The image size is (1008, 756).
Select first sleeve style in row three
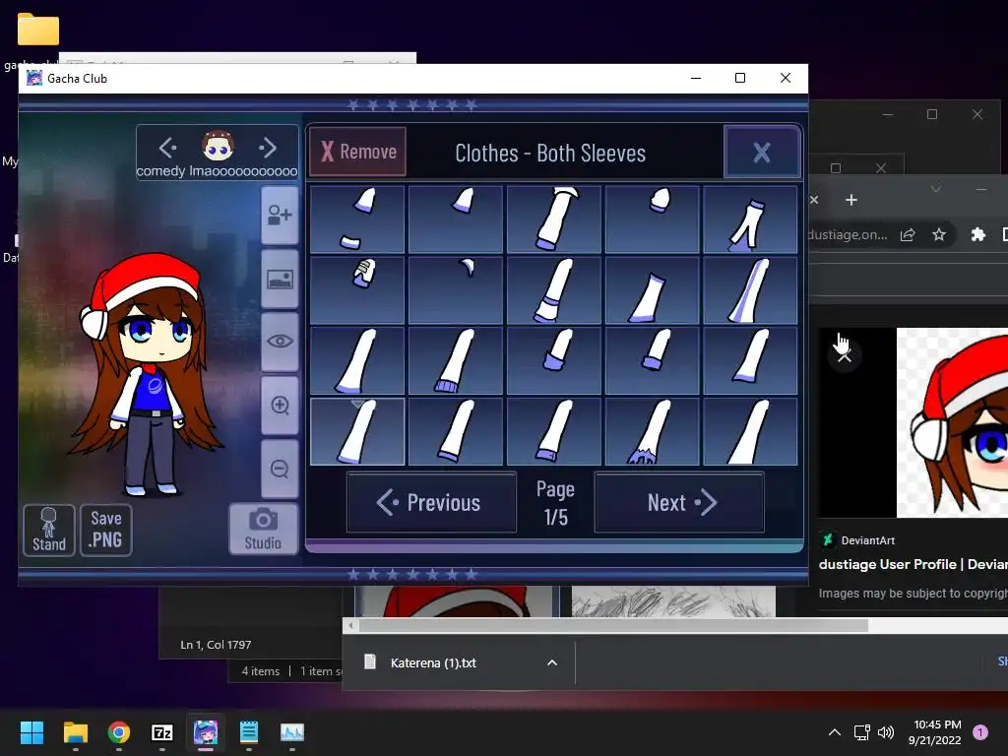[357, 360]
